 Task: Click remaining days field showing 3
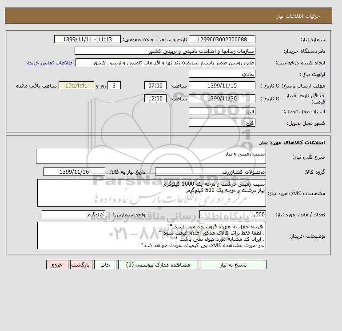[114, 86]
